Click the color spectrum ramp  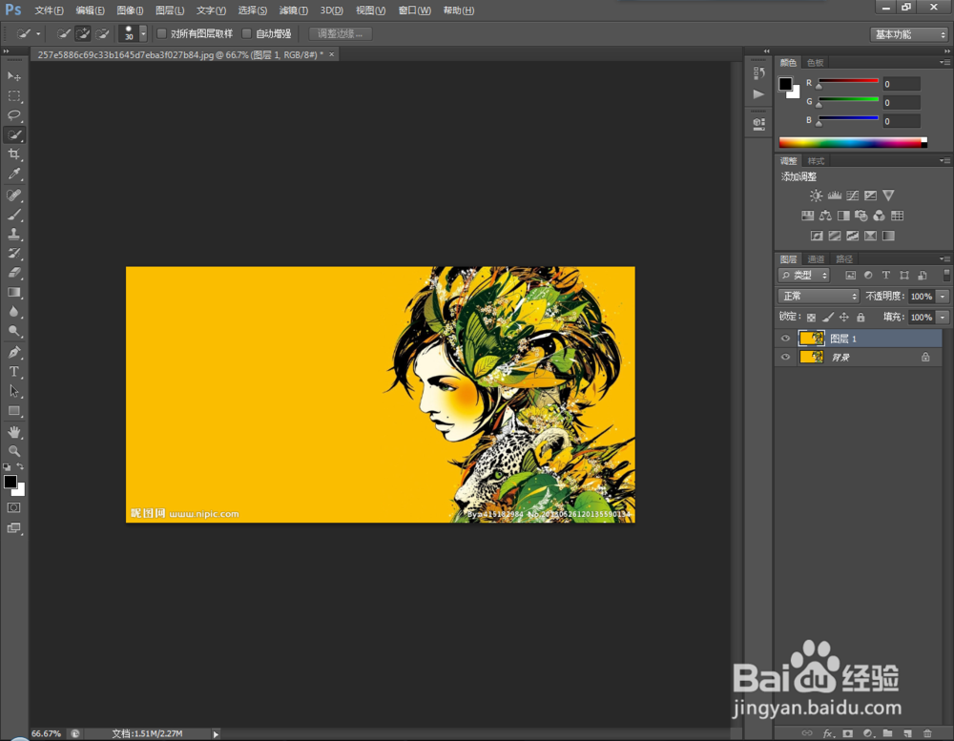[x=852, y=143]
